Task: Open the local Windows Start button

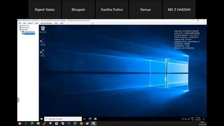Action: coord(20,124)
